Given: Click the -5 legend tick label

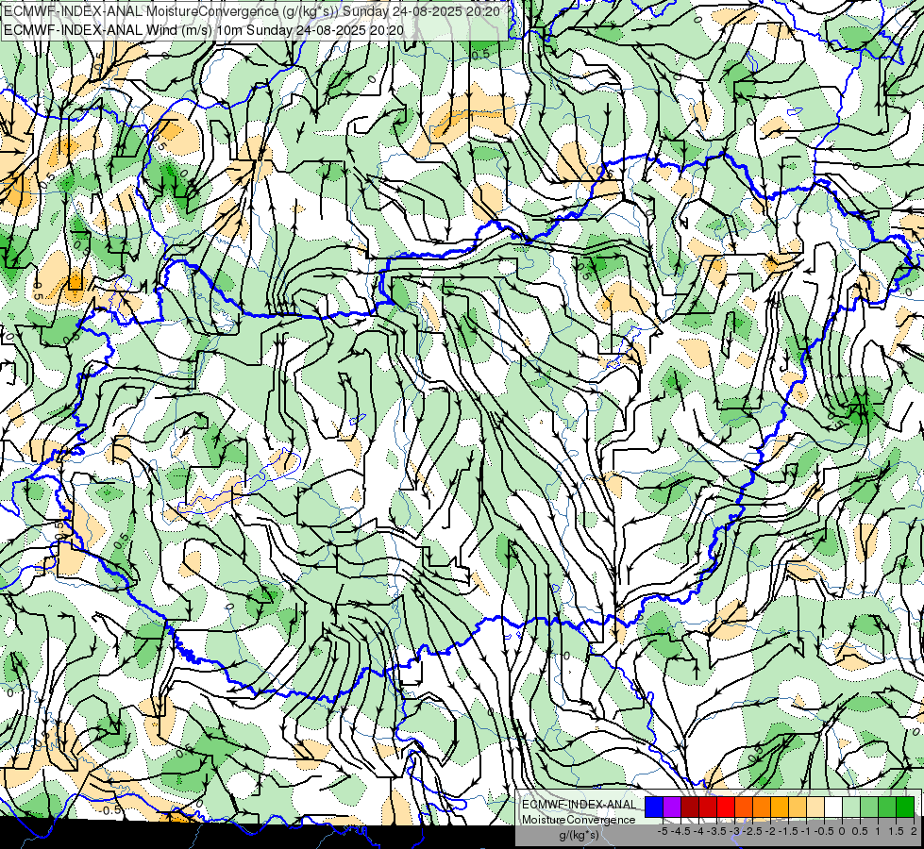Looking at the screenshot, I should coord(663,831).
